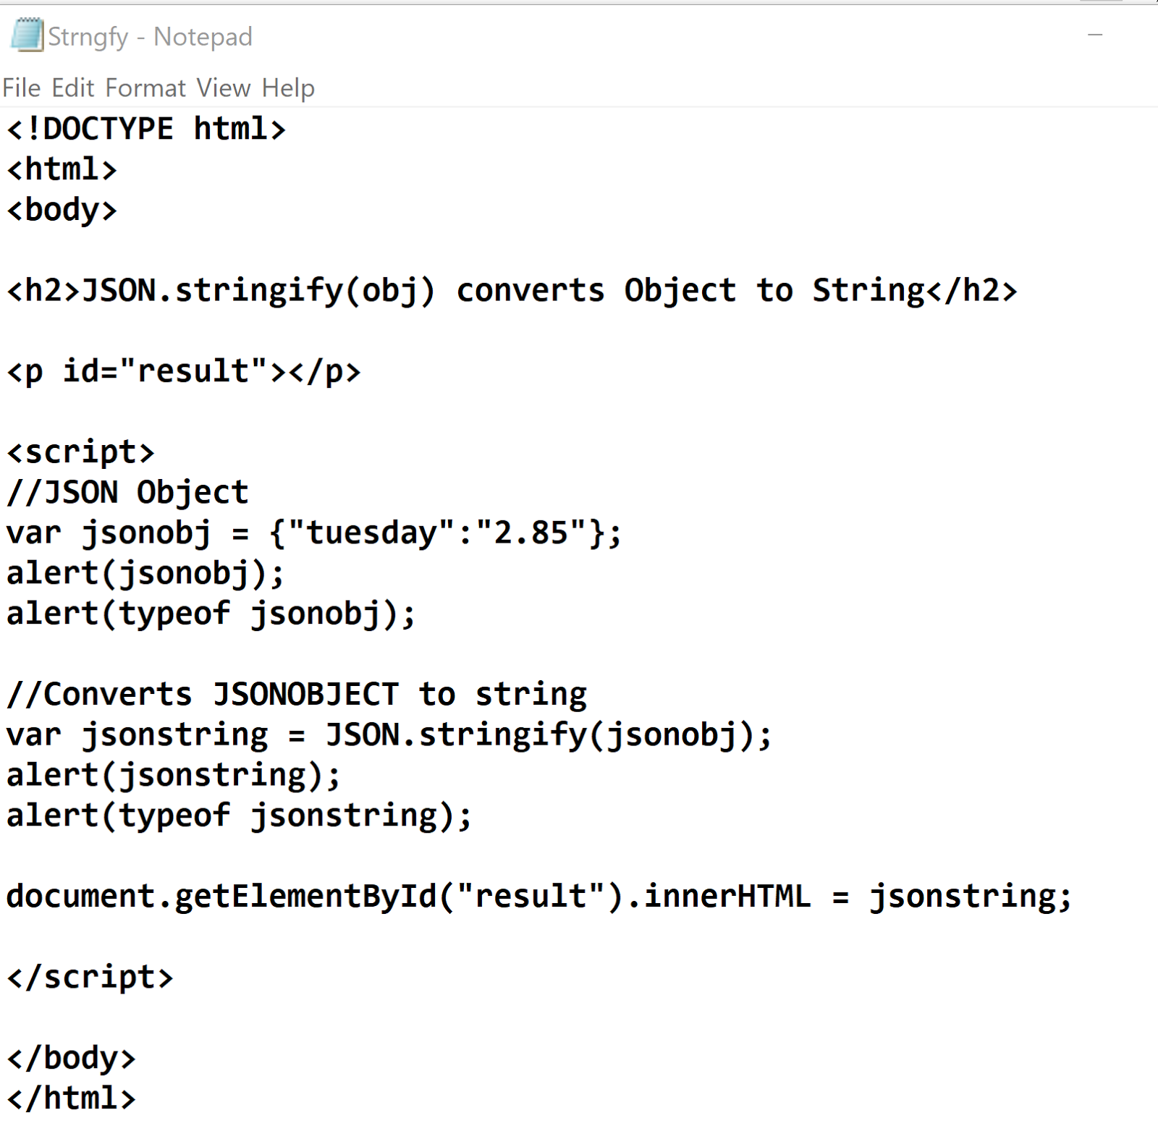Open the Help menu

(287, 87)
